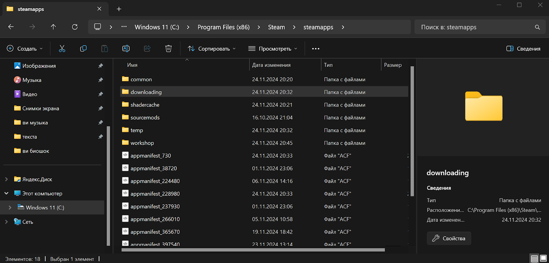Switch to details list view in status bar
The image size is (549, 263).
(533, 259)
